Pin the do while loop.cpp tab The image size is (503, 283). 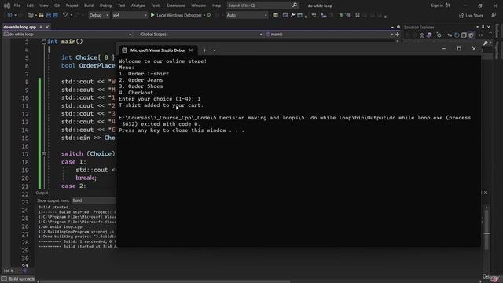(x=41, y=27)
